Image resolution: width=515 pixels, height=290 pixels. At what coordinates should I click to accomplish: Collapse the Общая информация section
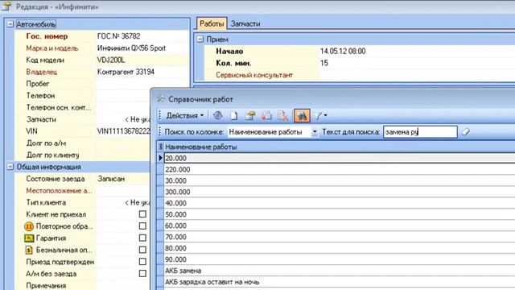pos(10,167)
